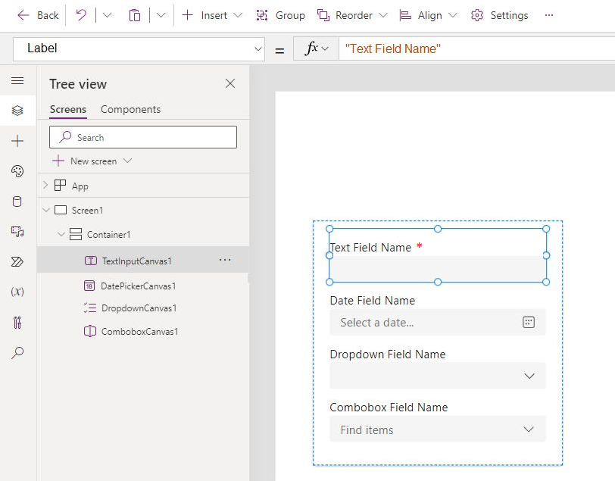Open the Data cylinder icon
The image size is (615, 481).
point(17,201)
